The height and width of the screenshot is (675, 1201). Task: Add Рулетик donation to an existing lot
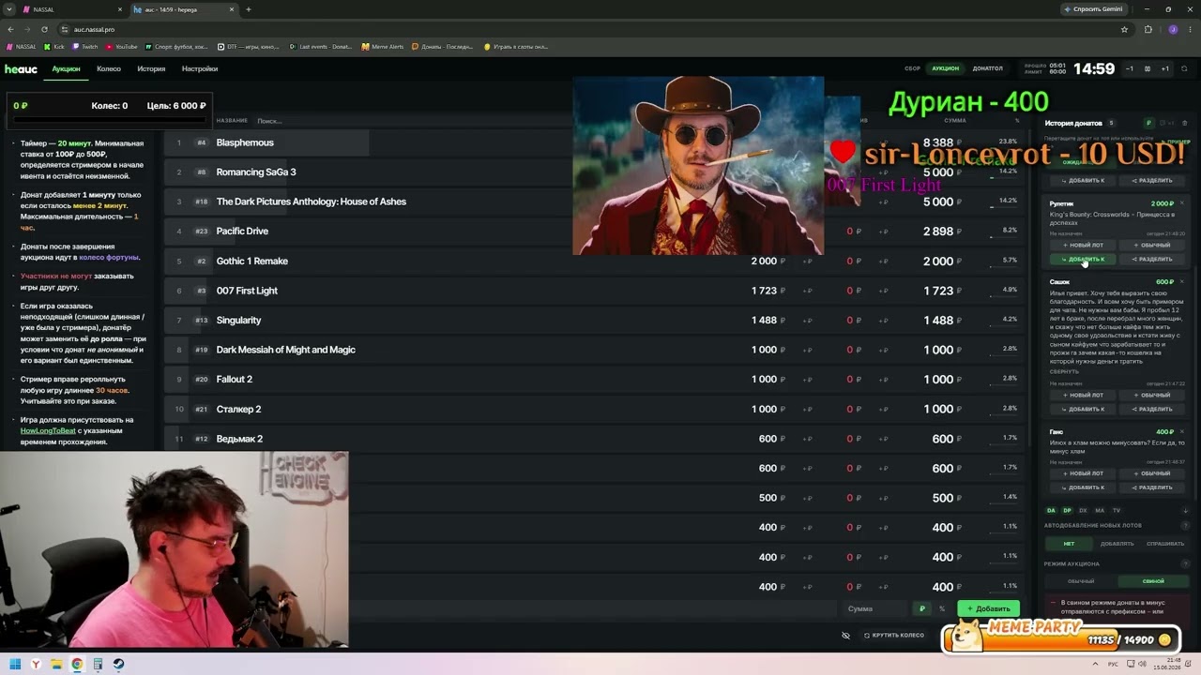(1083, 259)
